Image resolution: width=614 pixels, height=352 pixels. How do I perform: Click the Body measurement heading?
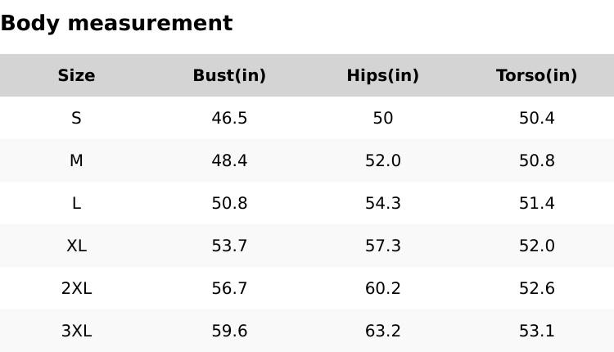click(x=116, y=23)
